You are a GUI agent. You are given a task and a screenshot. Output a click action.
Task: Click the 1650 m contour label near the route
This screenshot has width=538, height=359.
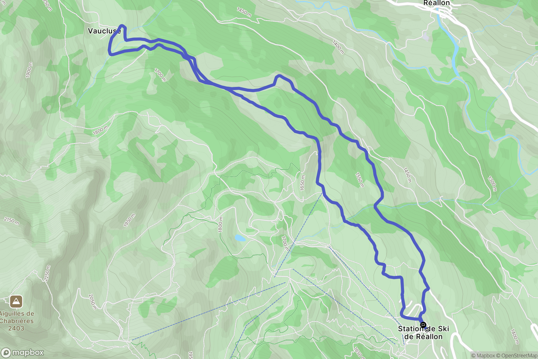click(302, 183)
